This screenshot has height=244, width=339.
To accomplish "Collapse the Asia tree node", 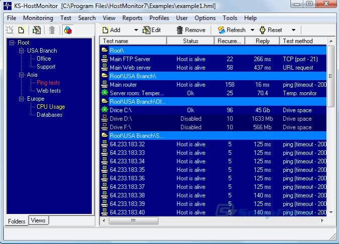I will coord(21,75).
